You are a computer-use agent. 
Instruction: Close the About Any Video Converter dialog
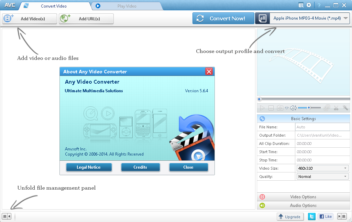pos(209,72)
